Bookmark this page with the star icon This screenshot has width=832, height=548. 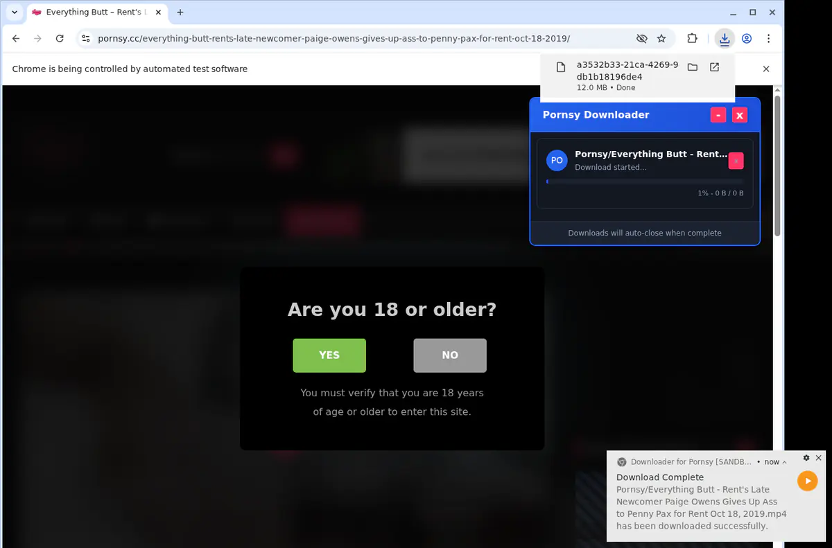pos(661,39)
